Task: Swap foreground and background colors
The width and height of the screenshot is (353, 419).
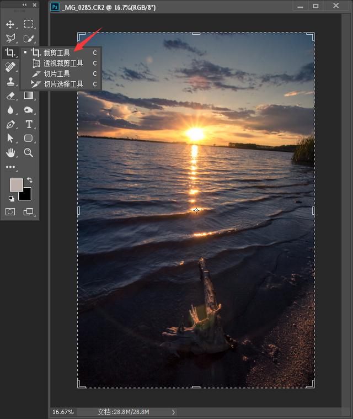Action: (x=29, y=180)
